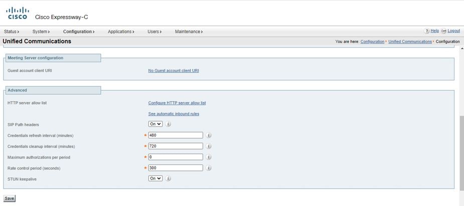Screen dimensions: 464x206
Task: Click the Logout link
Action: [453, 30]
